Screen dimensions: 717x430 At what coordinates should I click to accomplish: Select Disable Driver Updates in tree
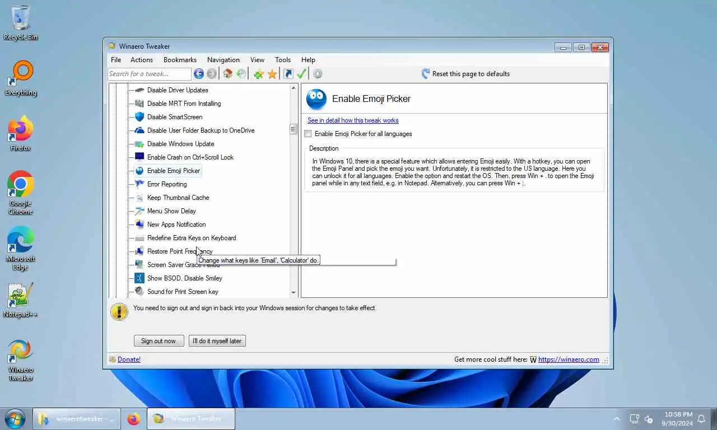point(178,90)
